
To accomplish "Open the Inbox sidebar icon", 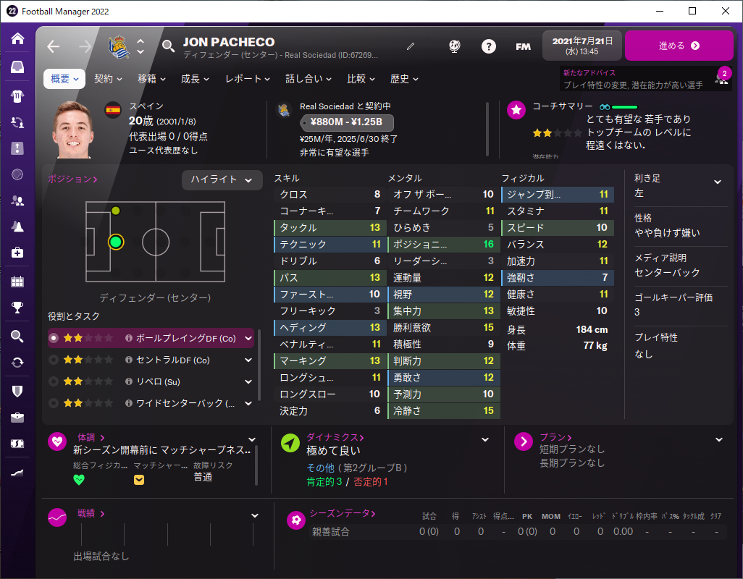I will (17, 67).
